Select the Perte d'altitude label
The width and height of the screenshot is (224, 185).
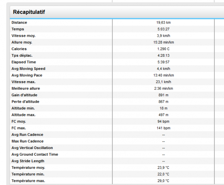25,102
